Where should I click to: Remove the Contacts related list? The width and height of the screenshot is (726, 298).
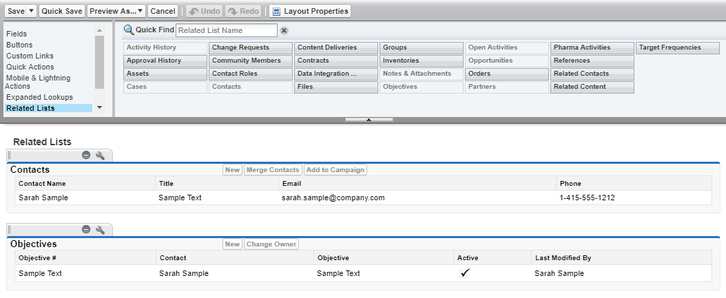pyautogui.click(x=86, y=156)
